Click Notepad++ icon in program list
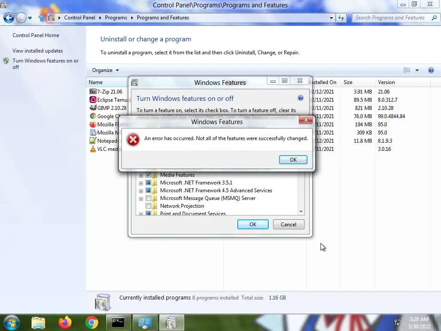The width and height of the screenshot is (441, 331). tap(93, 141)
